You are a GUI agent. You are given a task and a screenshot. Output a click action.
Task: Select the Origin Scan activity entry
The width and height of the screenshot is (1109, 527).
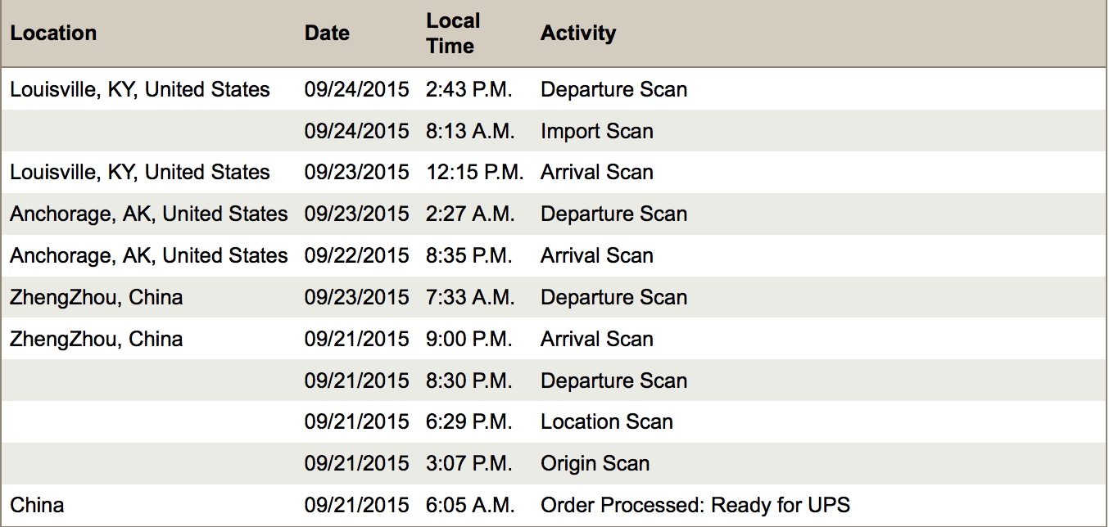pos(595,464)
